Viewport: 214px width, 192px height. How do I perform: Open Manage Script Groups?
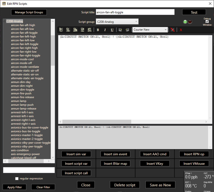29,12
